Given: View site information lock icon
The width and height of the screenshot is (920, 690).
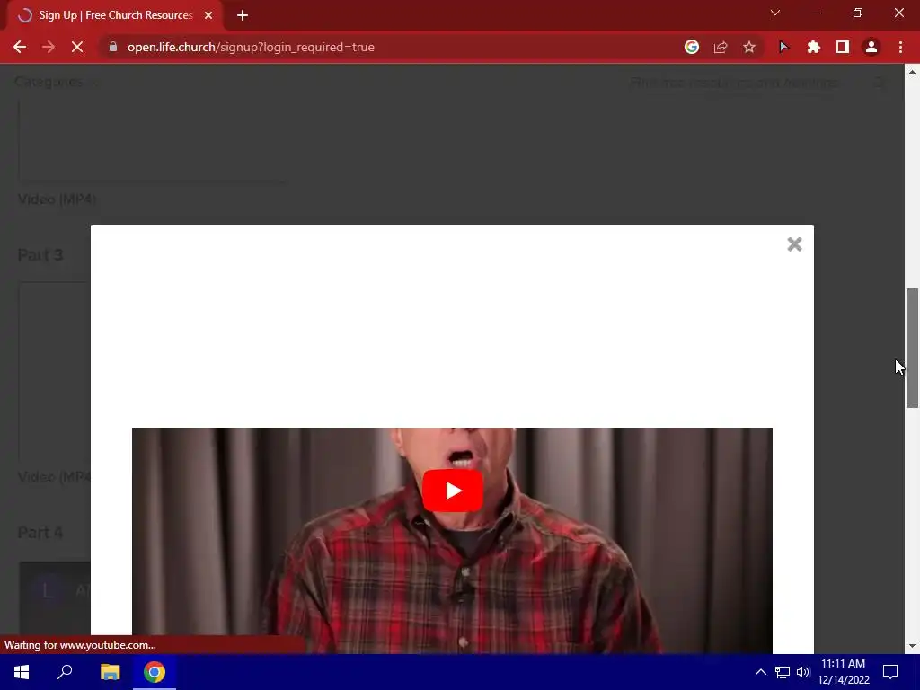Looking at the screenshot, I should [113, 47].
